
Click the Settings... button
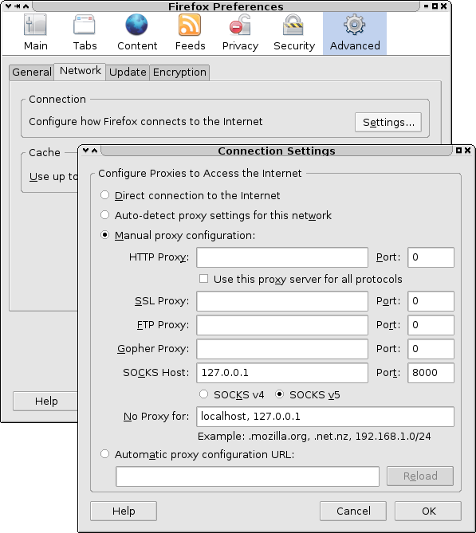[388, 123]
